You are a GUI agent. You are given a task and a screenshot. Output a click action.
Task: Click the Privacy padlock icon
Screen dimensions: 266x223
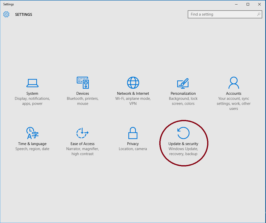[133, 133]
